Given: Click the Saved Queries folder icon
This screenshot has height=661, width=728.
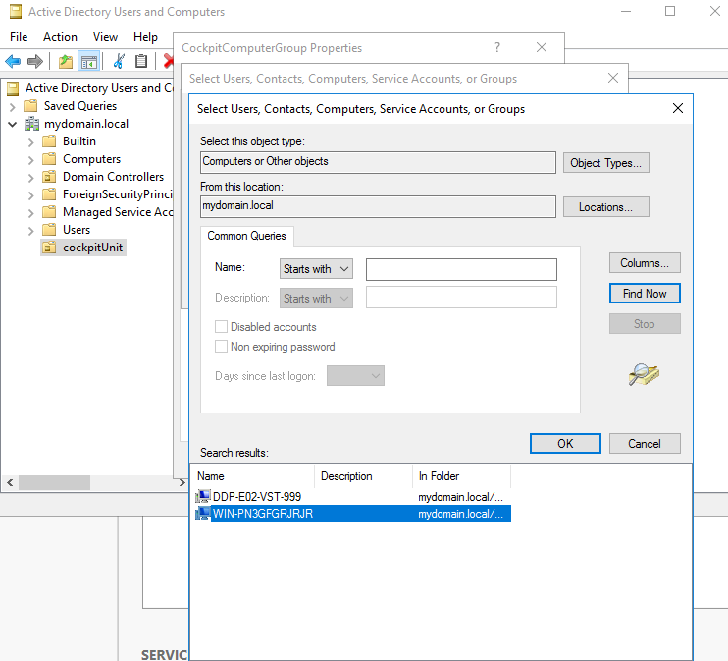Looking at the screenshot, I should [30, 106].
